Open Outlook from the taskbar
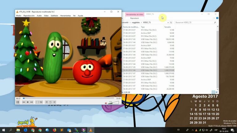Image resolution: width=237 pixels, height=133 pixels. (x=69, y=130)
